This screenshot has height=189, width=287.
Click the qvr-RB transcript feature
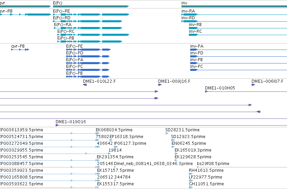click(25, 15)
